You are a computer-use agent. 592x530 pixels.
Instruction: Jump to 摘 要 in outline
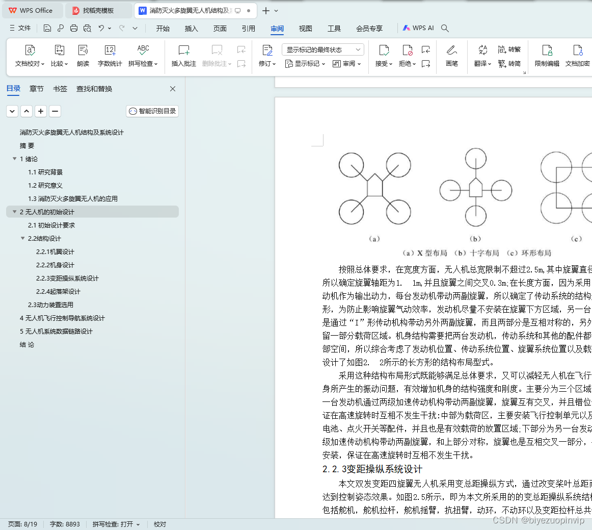coord(27,145)
